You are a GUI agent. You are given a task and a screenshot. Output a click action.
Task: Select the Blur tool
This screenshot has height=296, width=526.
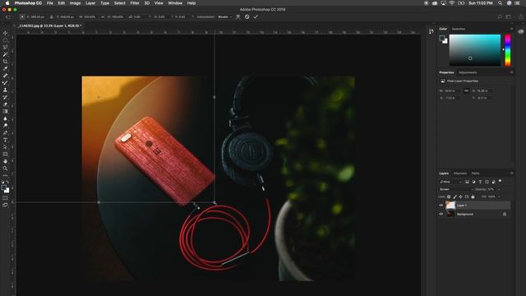5,118
